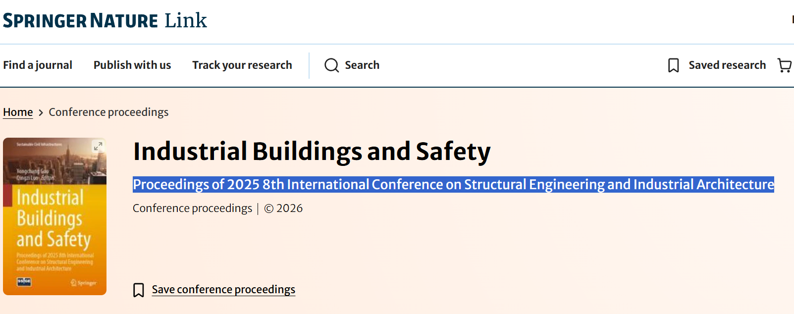Select Track your research in navigation

242,65
